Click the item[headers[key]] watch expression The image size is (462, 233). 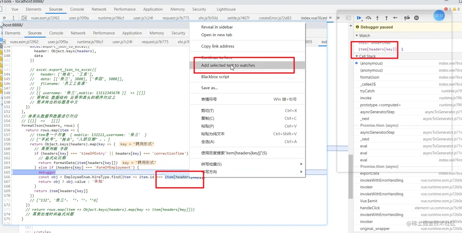tap(377, 49)
